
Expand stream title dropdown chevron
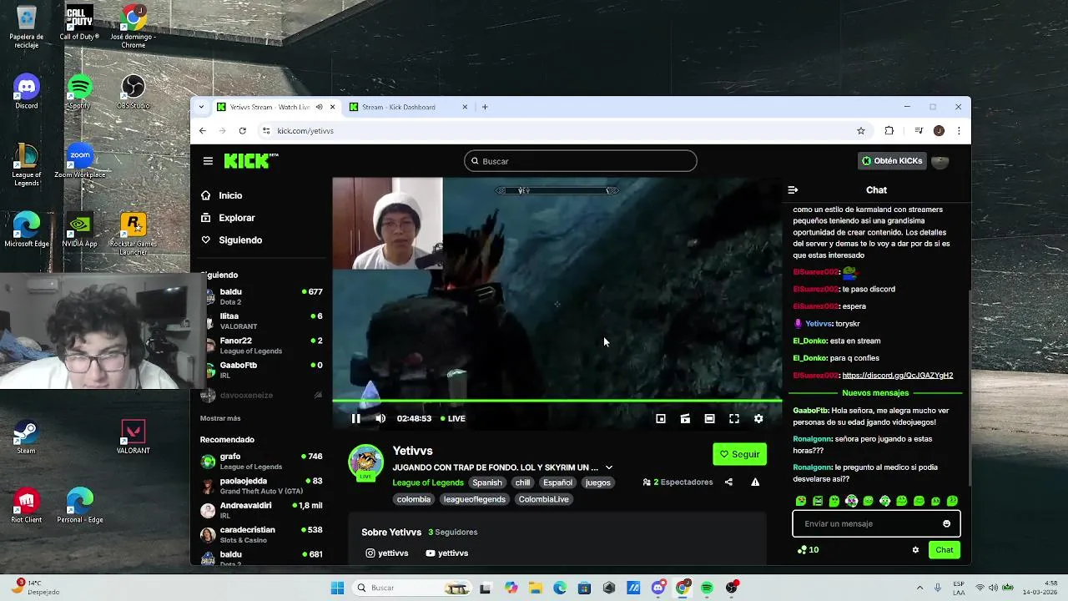(609, 467)
